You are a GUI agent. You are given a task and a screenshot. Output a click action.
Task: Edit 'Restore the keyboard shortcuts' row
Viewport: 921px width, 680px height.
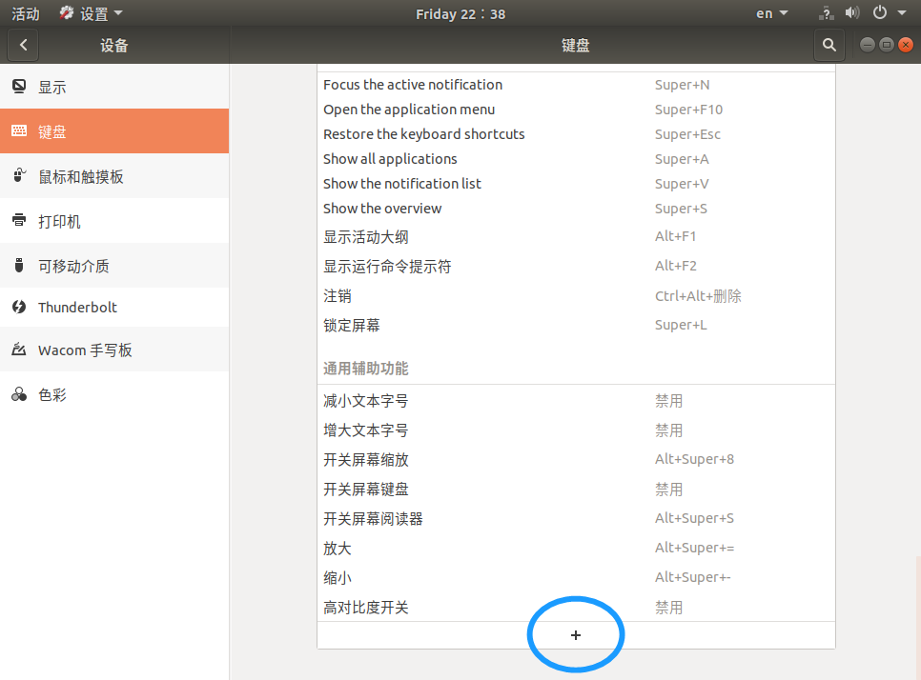[576, 133]
